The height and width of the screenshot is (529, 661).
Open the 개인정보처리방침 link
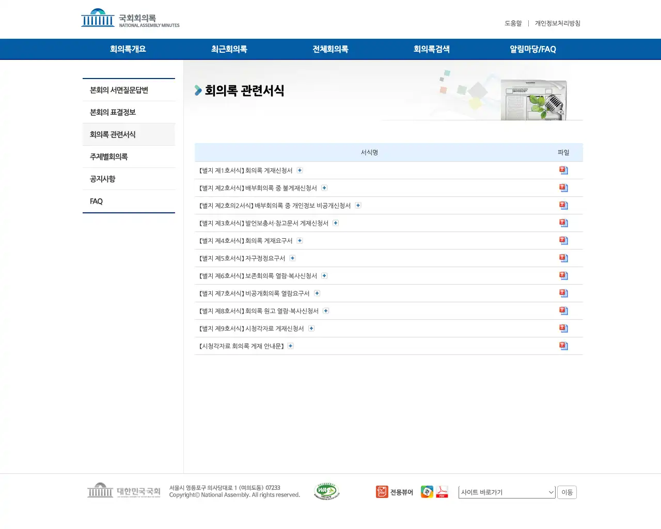(558, 23)
